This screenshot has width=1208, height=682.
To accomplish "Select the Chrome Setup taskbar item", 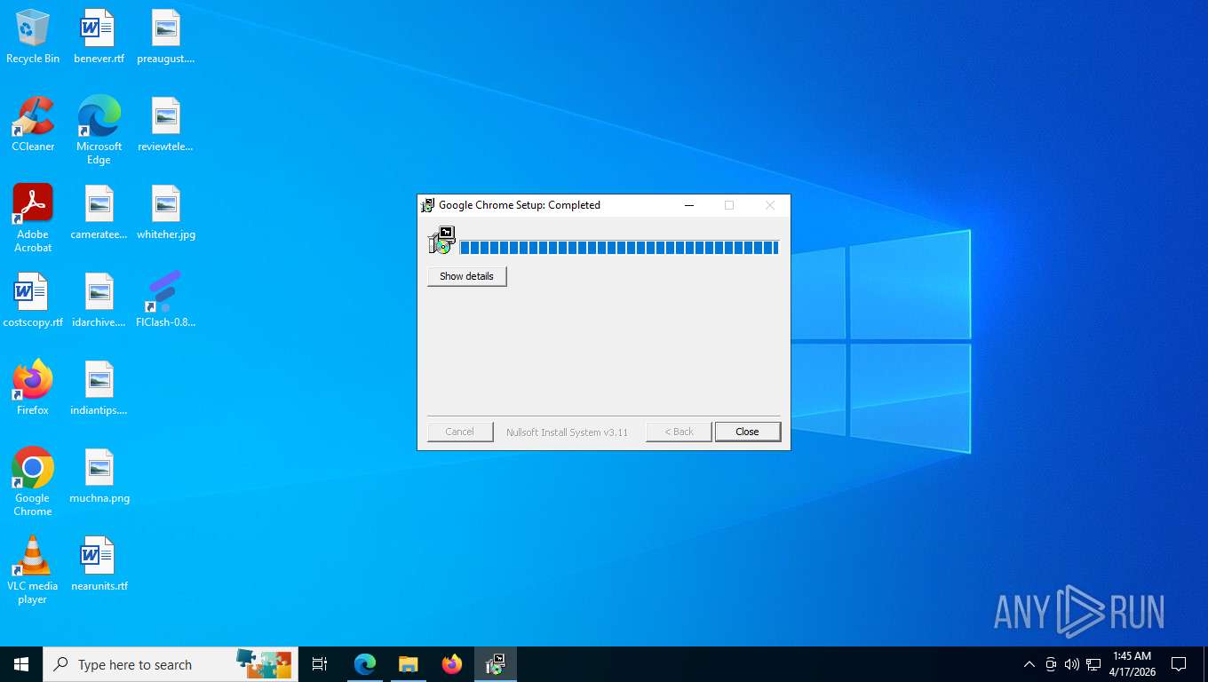I will (x=495, y=664).
